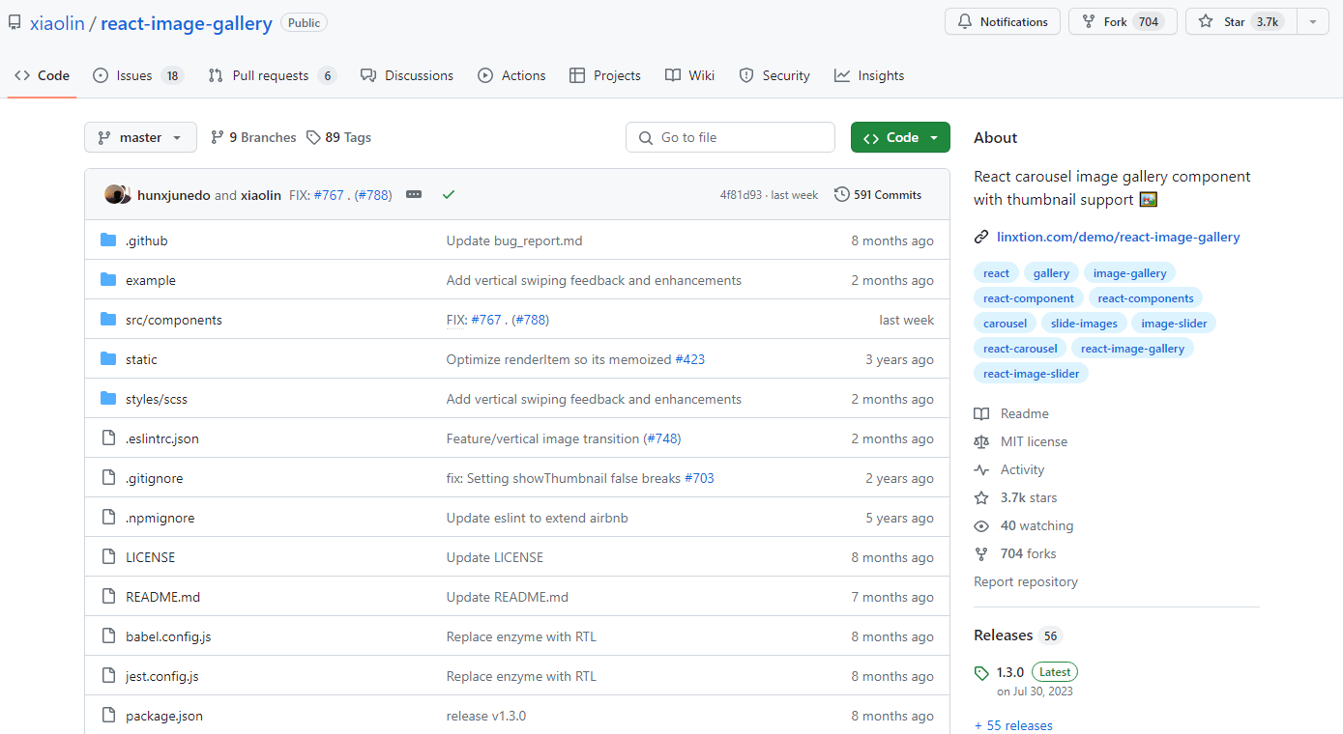Expand the Star button options arrow
Screen dimensions: 1343x734
[x=1312, y=20]
